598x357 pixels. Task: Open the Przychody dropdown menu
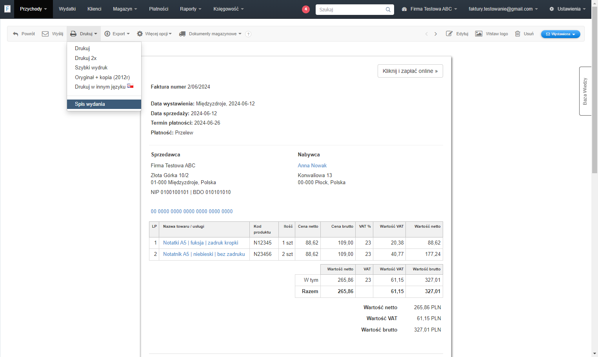pos(33,9)
